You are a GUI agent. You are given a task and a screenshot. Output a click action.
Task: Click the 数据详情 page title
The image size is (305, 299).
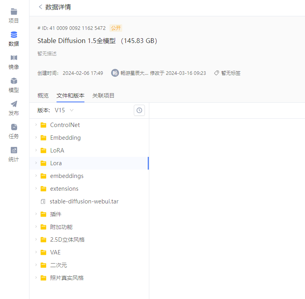coord(58,7)
